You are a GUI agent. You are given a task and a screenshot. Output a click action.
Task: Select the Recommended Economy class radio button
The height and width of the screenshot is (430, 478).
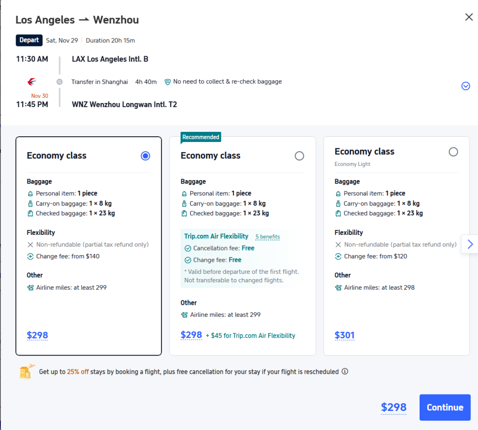coord(299,156)
